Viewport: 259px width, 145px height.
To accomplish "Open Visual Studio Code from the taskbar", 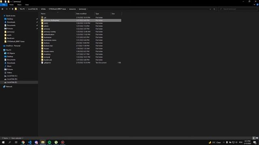I will [x=30, y=142].
